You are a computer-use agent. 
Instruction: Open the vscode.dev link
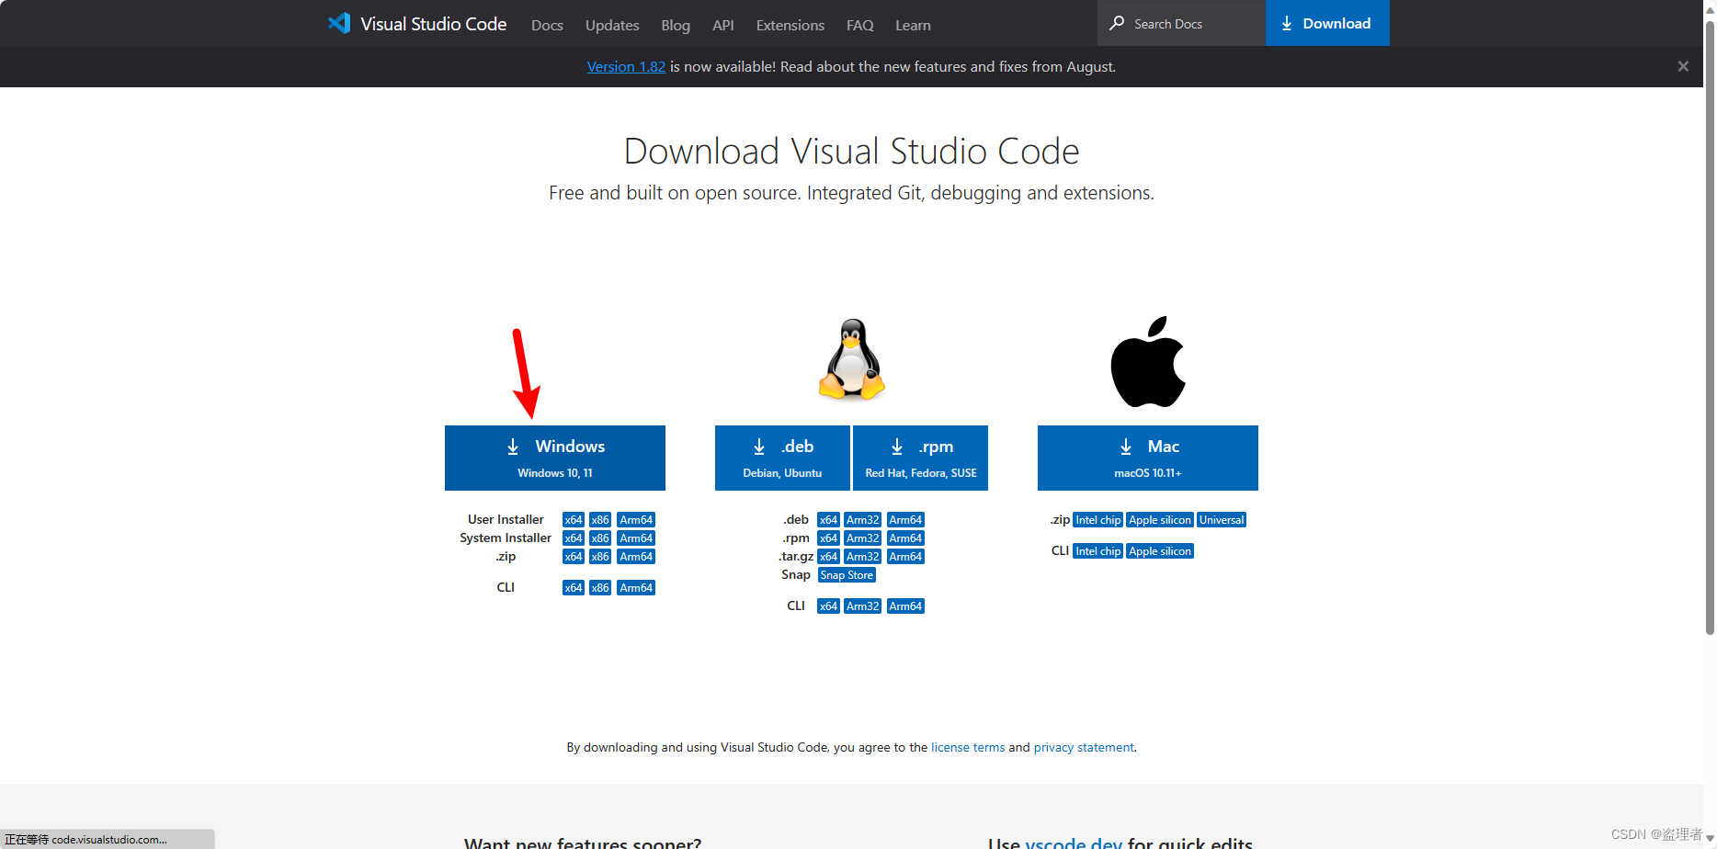tap(1074, 843)
